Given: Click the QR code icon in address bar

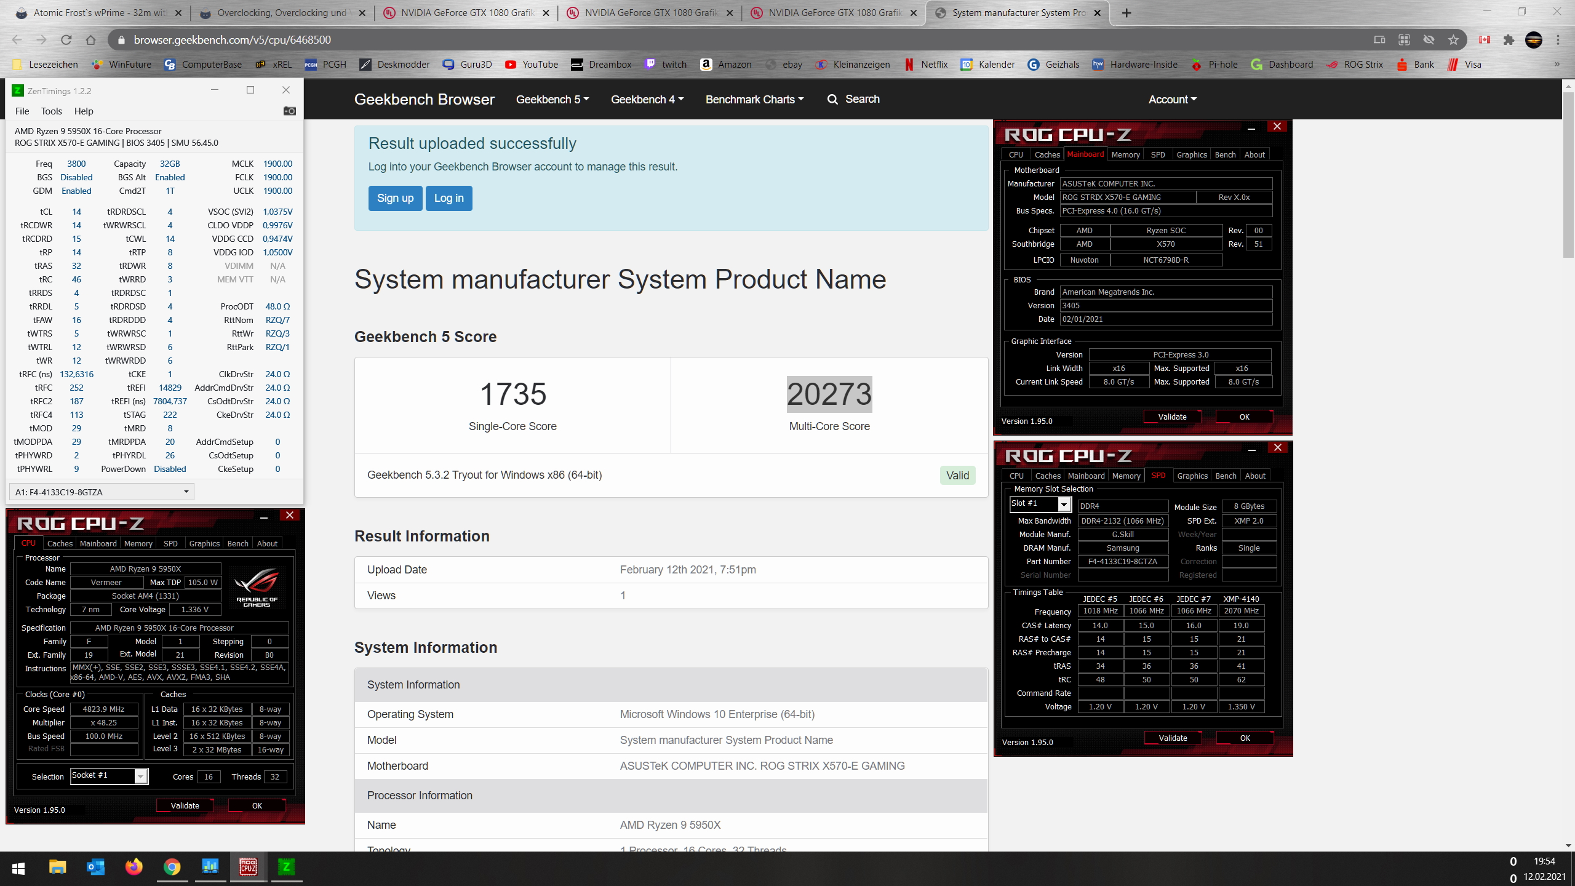Looking at the screenshot, I should tap(1404, 40).
